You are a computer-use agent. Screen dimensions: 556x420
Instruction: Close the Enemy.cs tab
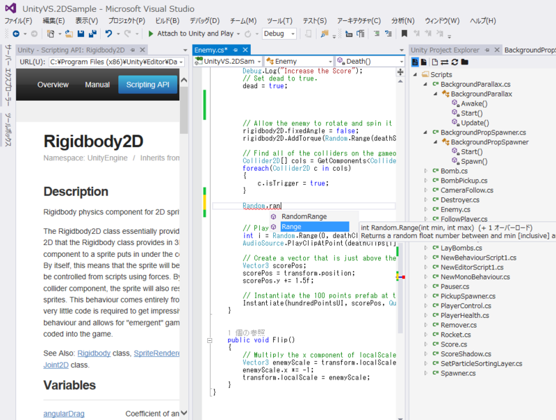pos(245,50)
